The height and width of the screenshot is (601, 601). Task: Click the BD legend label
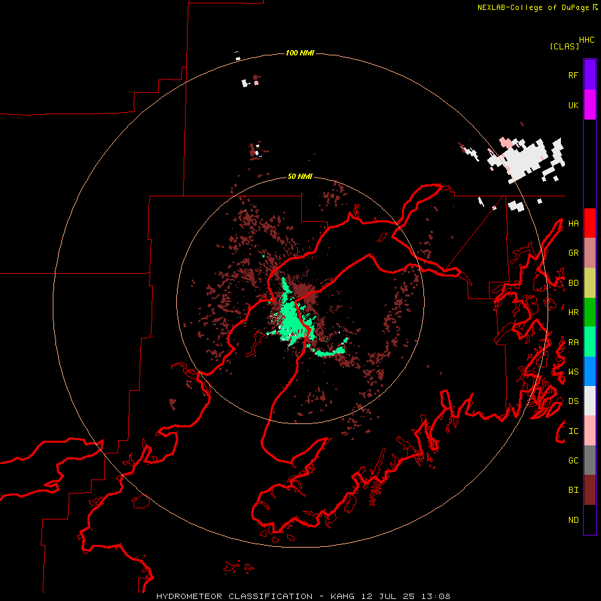[x=573, y=283]
